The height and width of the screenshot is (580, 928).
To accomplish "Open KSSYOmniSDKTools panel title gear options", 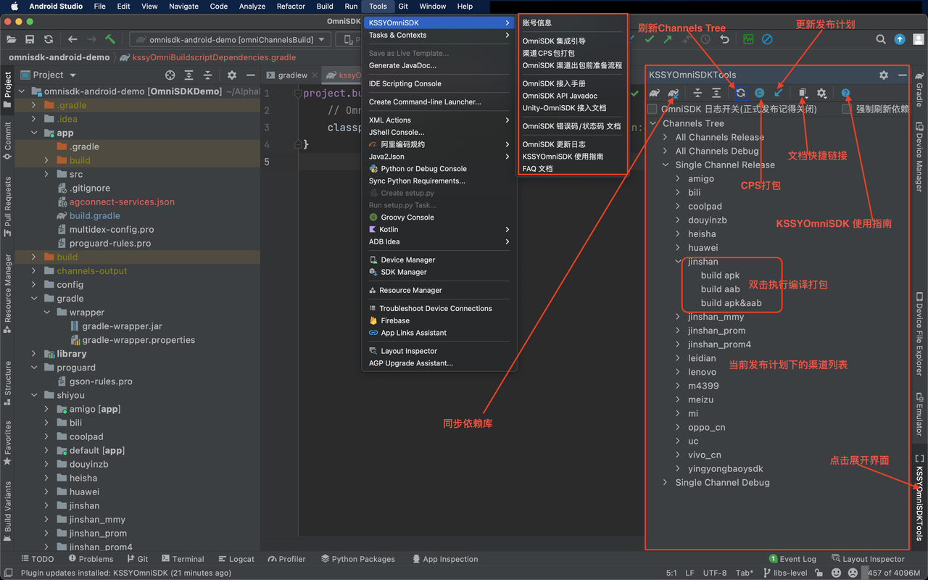I will [884, 75].
